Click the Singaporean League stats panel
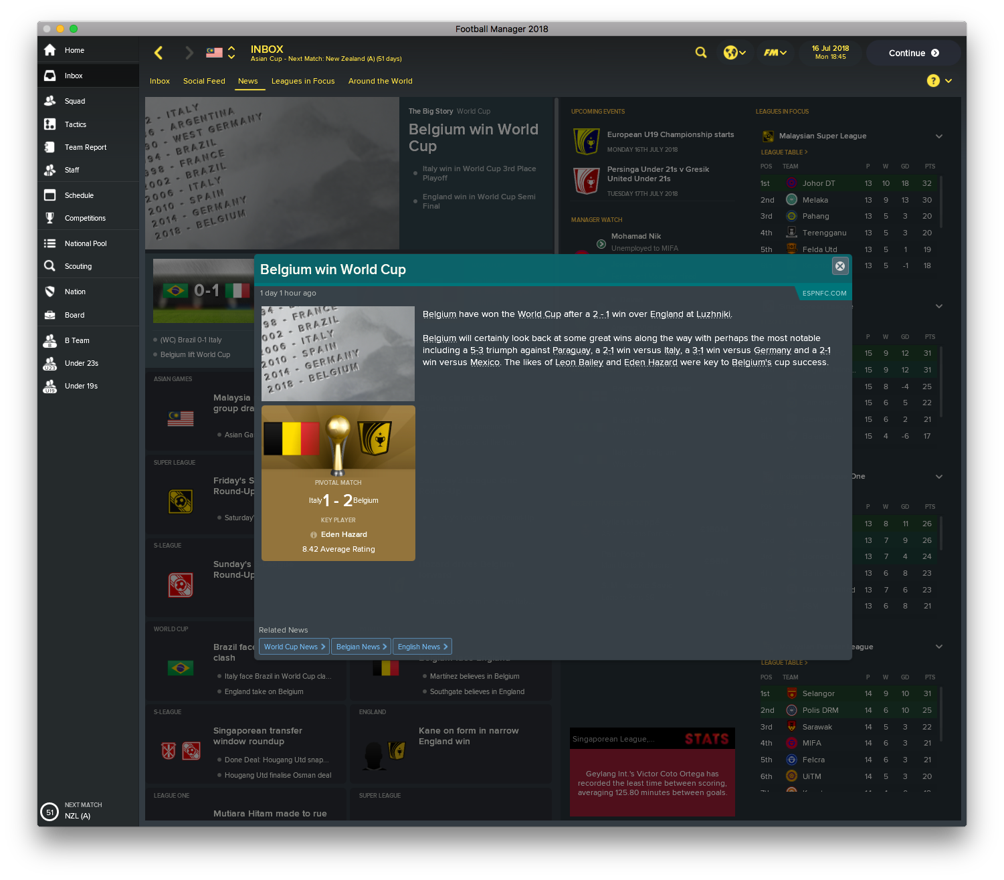The width and height of the screenshot is (1004, 880). 652,772
